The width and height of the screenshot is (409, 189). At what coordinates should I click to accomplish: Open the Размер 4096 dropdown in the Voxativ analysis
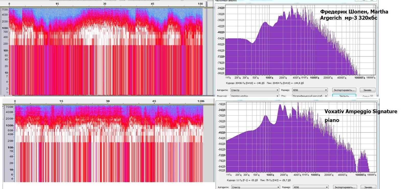[x=311, y=187]
